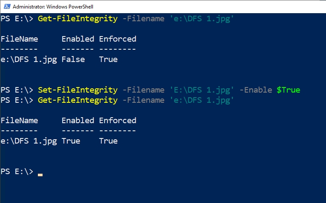Viewport: 326px width, 203px height.
Task: Click the blinking cursor at the last prompt
Action: 40,174
